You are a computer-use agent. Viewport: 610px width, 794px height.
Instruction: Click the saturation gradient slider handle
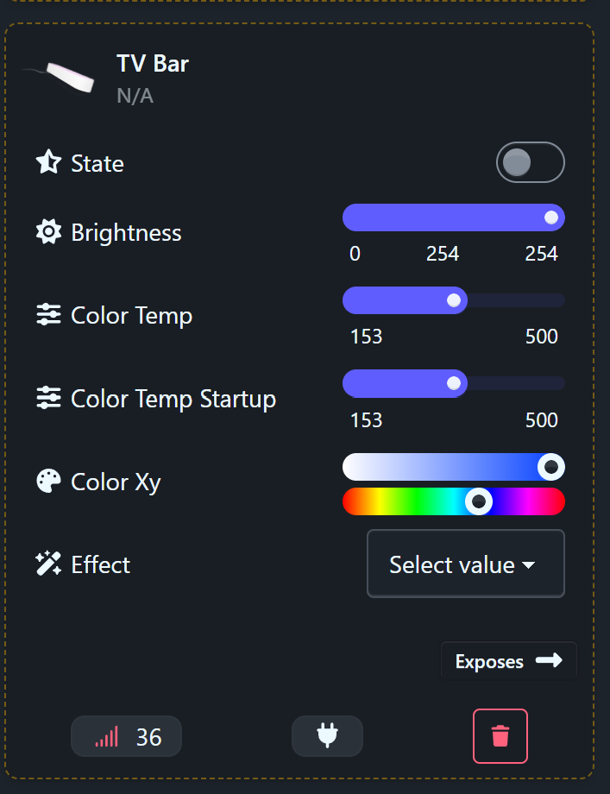(x=550, y=467)
